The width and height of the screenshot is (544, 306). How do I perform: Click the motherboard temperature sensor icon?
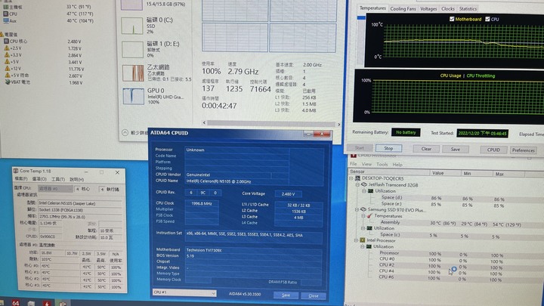[x=5, y=7]
